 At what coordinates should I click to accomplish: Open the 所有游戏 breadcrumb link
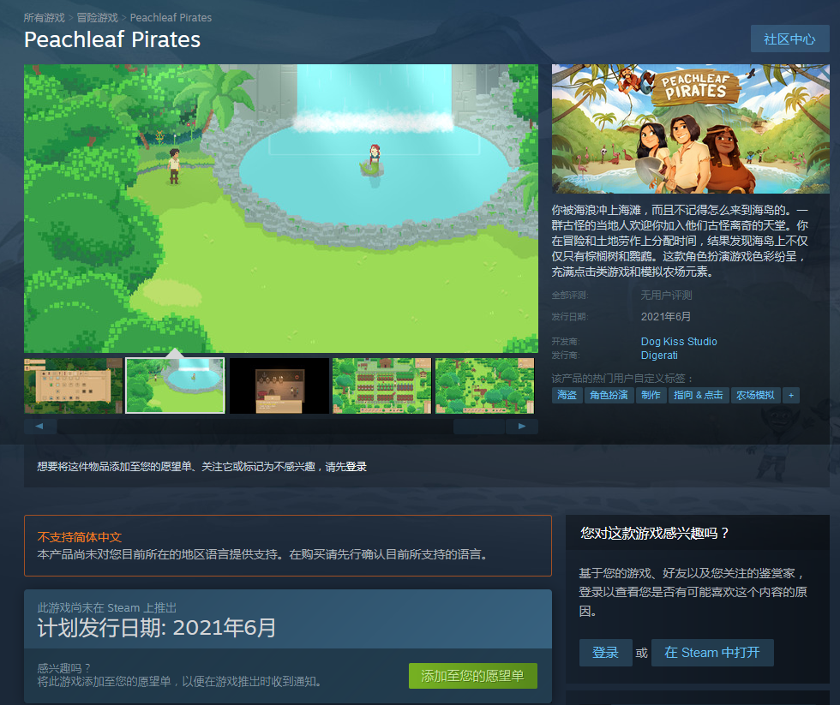(x=44, y=18)
